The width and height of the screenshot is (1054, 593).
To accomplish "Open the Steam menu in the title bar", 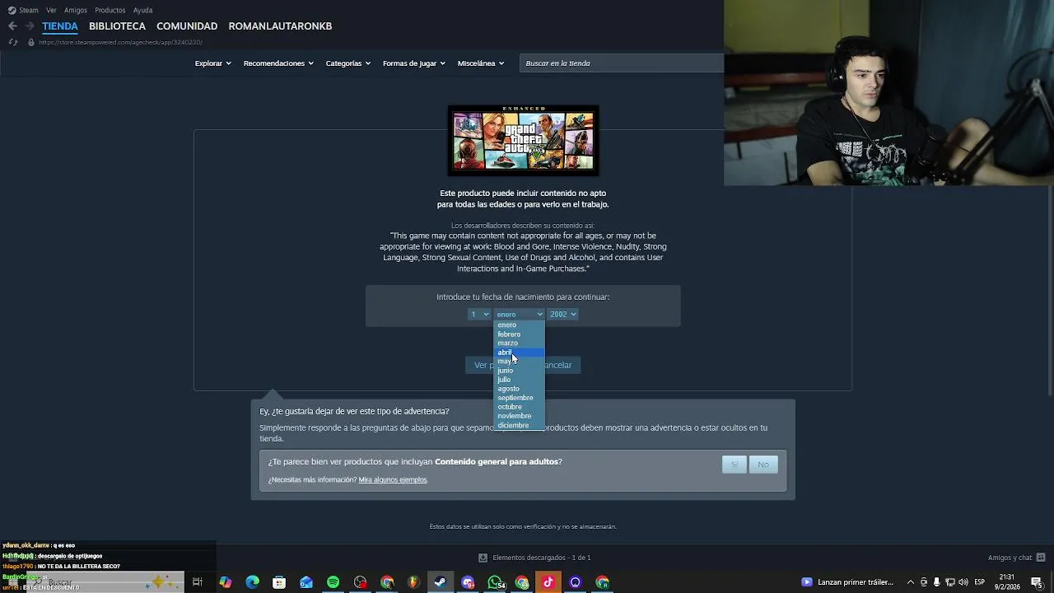I will point(23,10).
